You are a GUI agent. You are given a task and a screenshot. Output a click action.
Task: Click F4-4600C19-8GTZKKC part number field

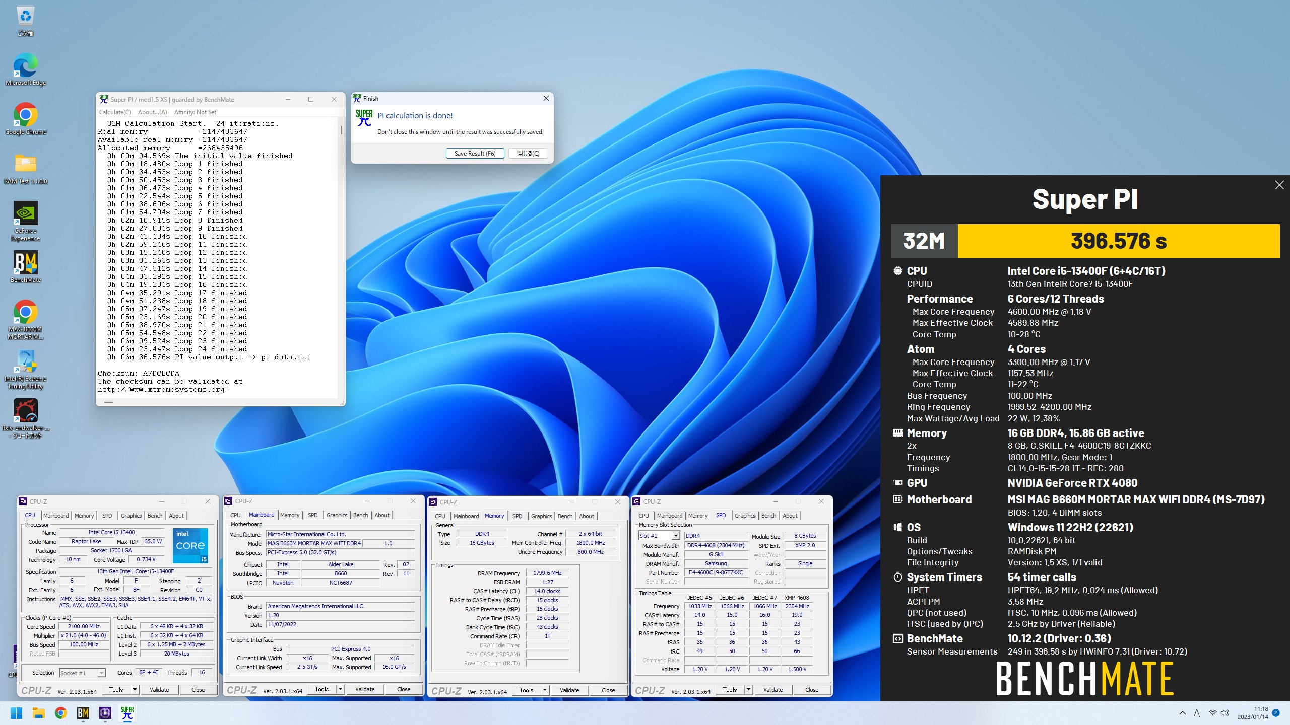pos(716,572)
